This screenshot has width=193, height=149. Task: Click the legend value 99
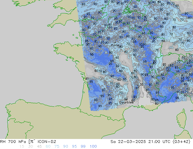coord(83,147)
